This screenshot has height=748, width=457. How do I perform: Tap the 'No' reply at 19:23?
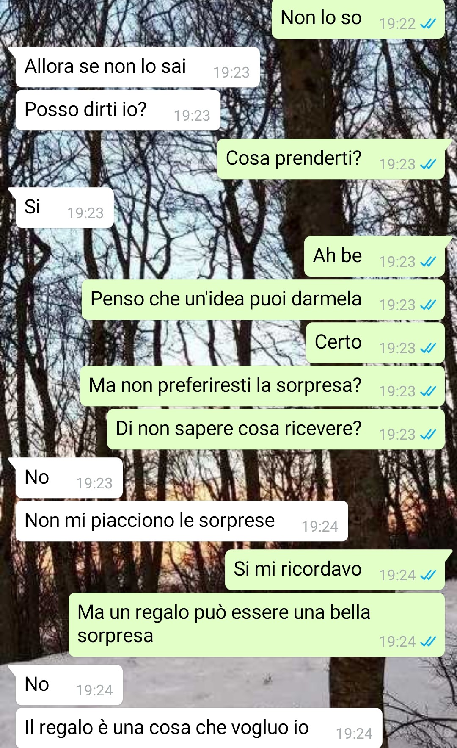point(69,478)
